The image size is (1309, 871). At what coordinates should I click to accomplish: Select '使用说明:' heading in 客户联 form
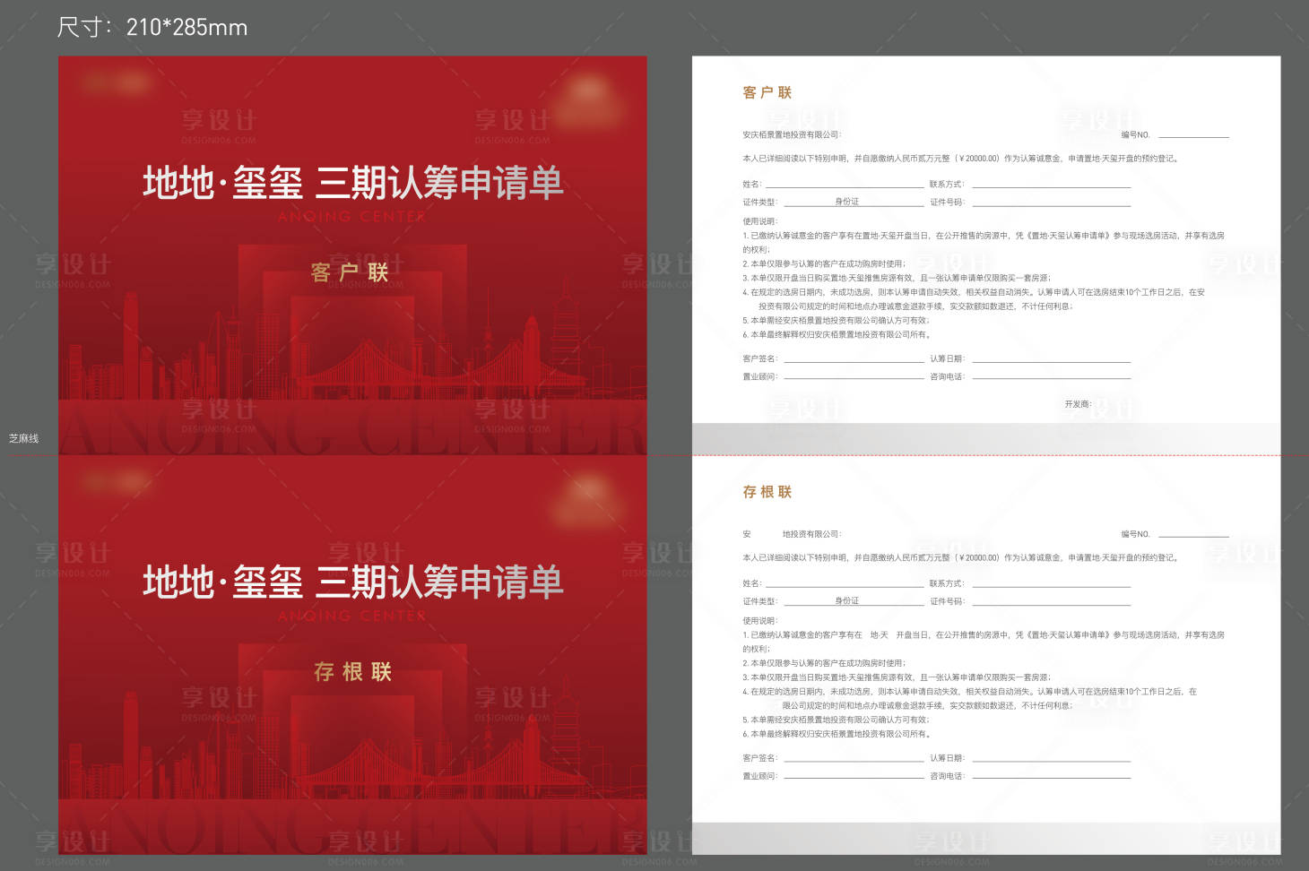[760, 221]
